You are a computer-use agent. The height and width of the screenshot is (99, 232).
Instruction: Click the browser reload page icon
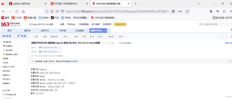coord(17,11)
